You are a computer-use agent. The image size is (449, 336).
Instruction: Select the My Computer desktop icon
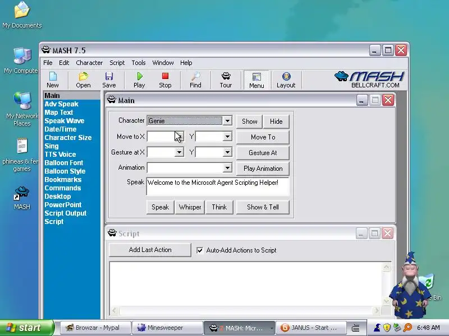[21, 60]
